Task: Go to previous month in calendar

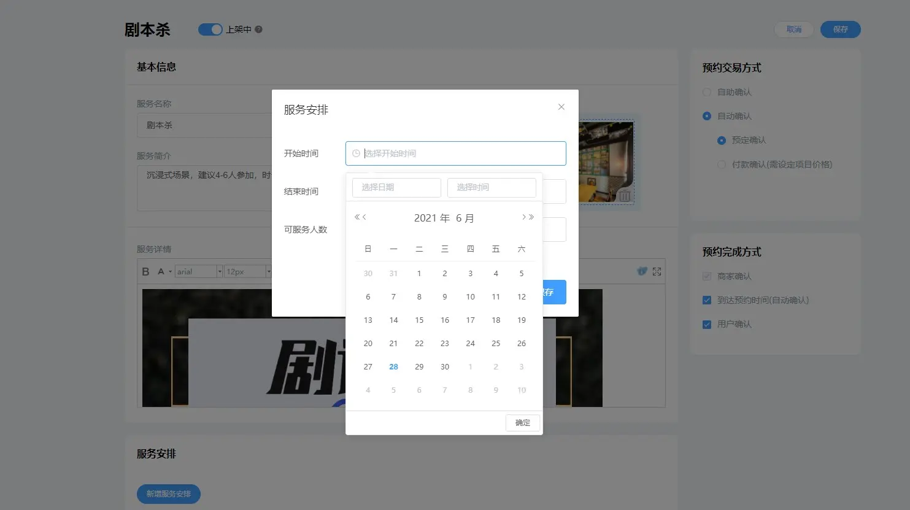Action: coord(364,217)
